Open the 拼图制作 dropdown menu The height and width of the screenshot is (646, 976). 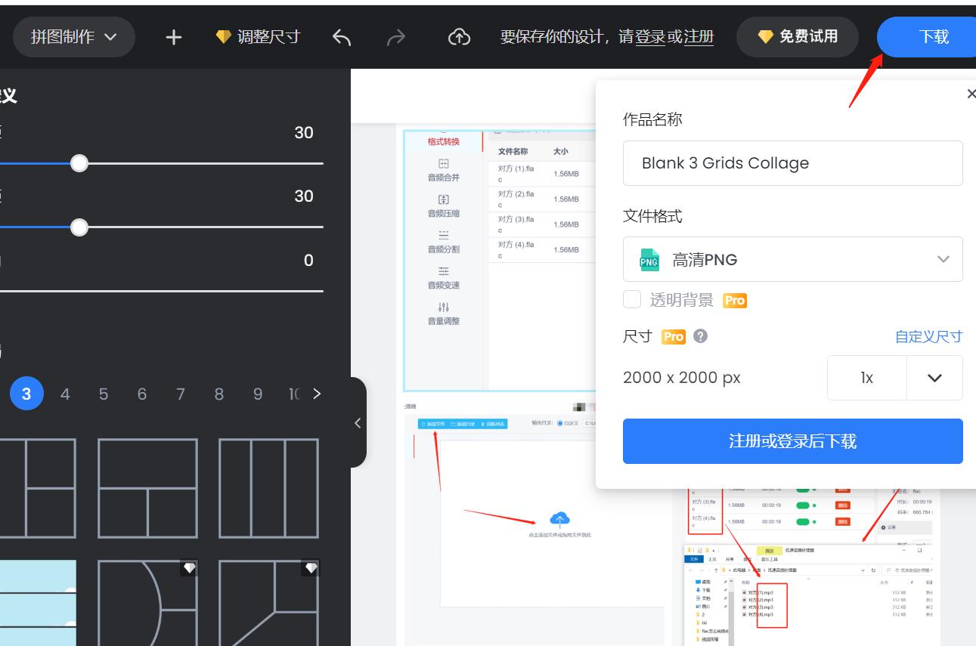[73, 36]
